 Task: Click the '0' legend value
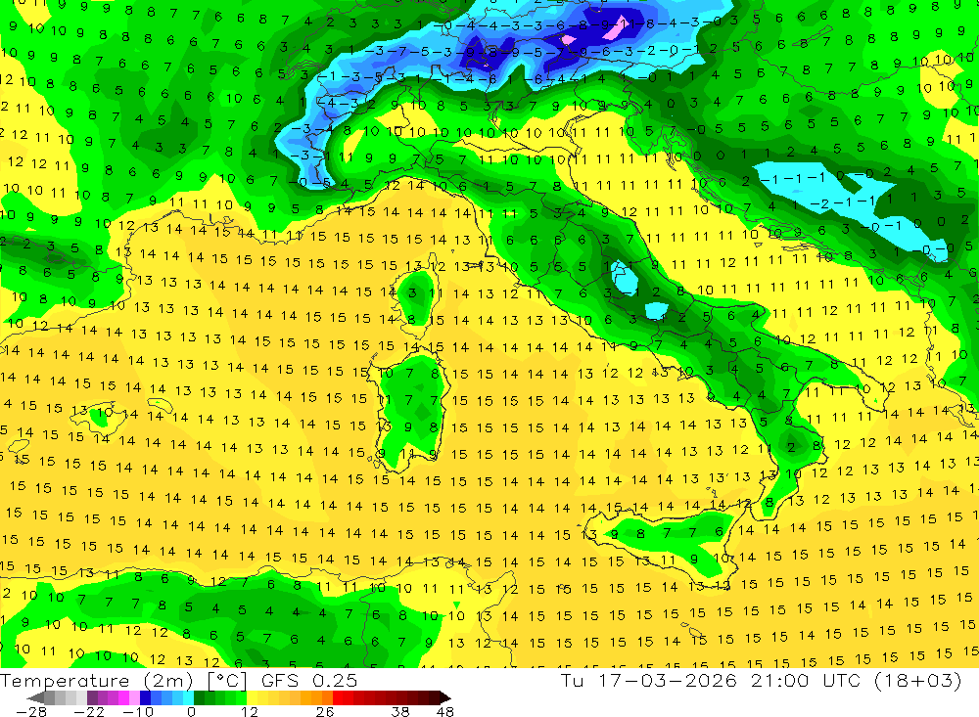pyautogui.click(x=192, y=712)
